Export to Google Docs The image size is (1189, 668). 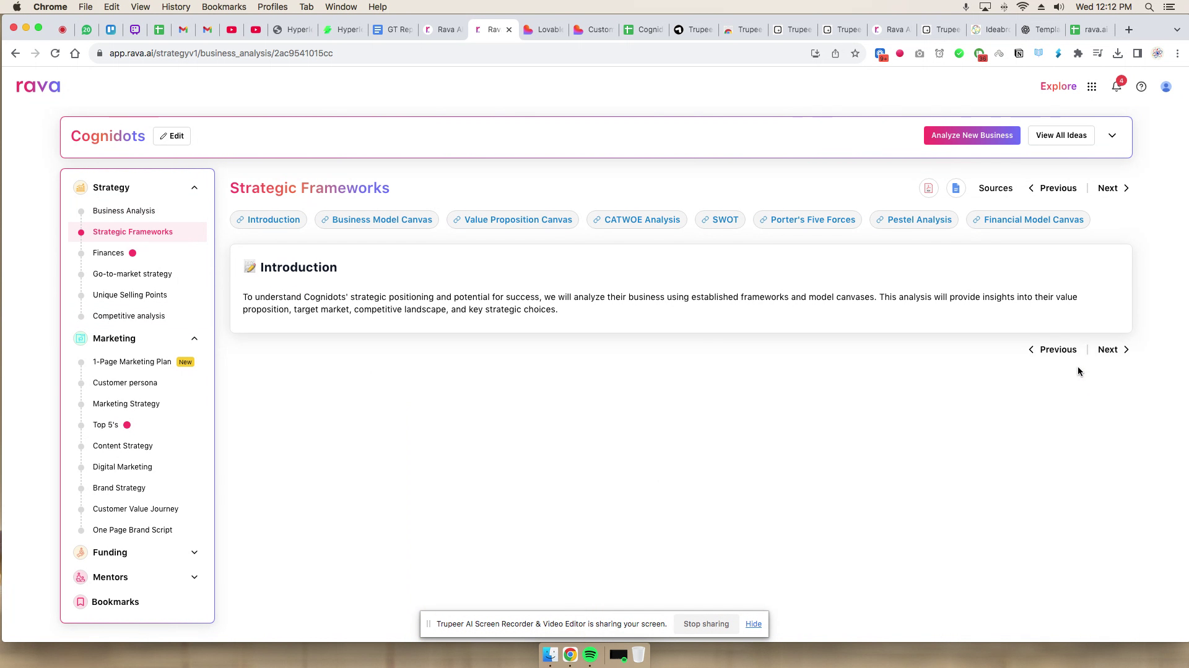(956, 188)
